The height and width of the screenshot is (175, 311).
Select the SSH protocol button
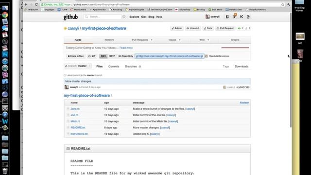(104, 56)
